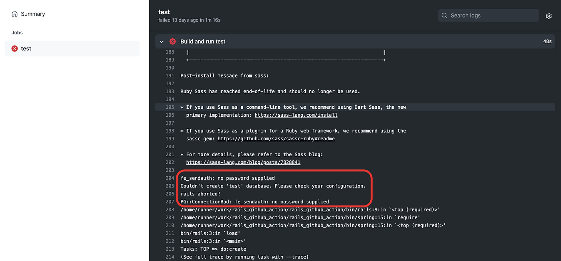Screen dimensions: 561x261
Task: Select log line number 204
Action: 170,178
